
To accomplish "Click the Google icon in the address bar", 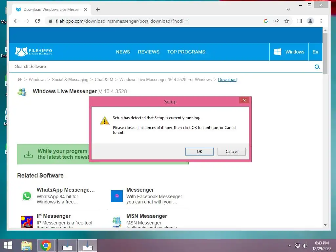I will [266, 21].
